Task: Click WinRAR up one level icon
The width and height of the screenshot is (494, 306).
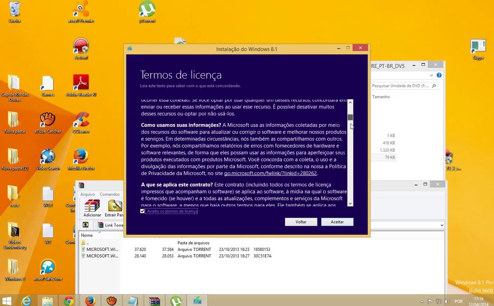Action: tap(86, 225)
